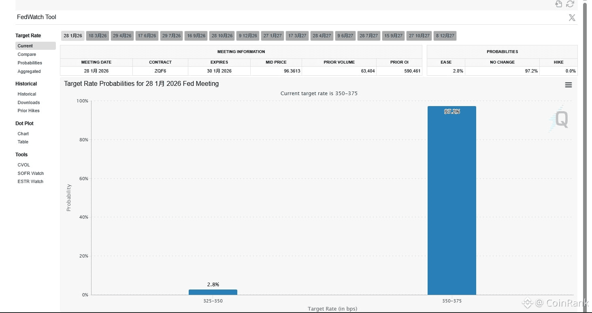
Task: Show the Aggregated target rate view
Action: (29, 71)
